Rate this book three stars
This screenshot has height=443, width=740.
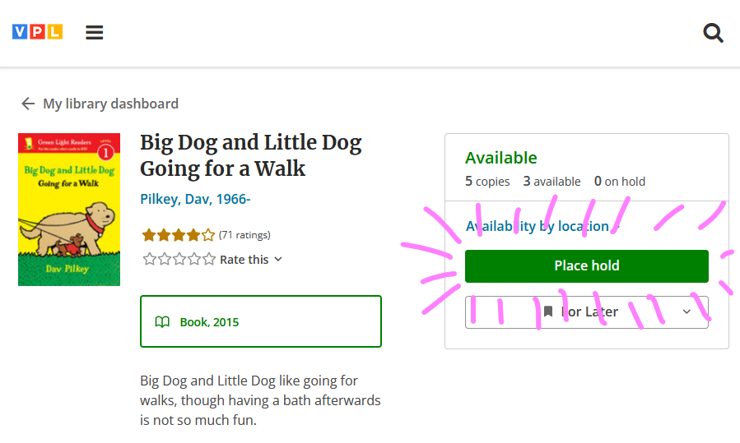click(x=179, y=260)
